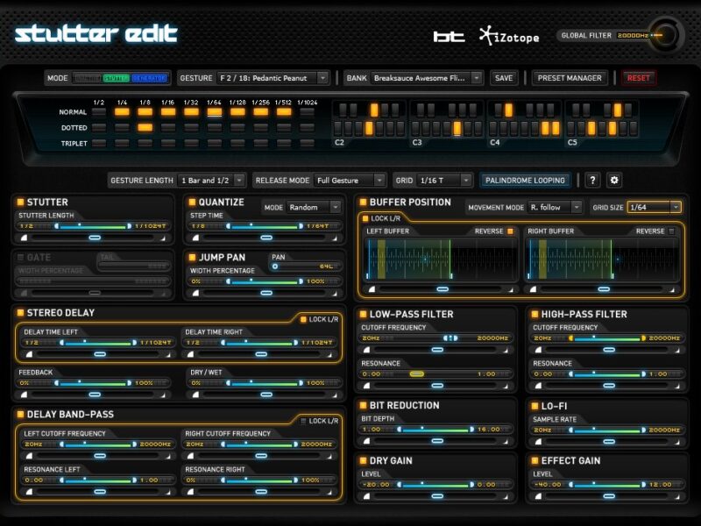This screenshot has height=526, width=701.
Task: Toggle the Bit Reduction module power indicator
Action: point(363,406)
